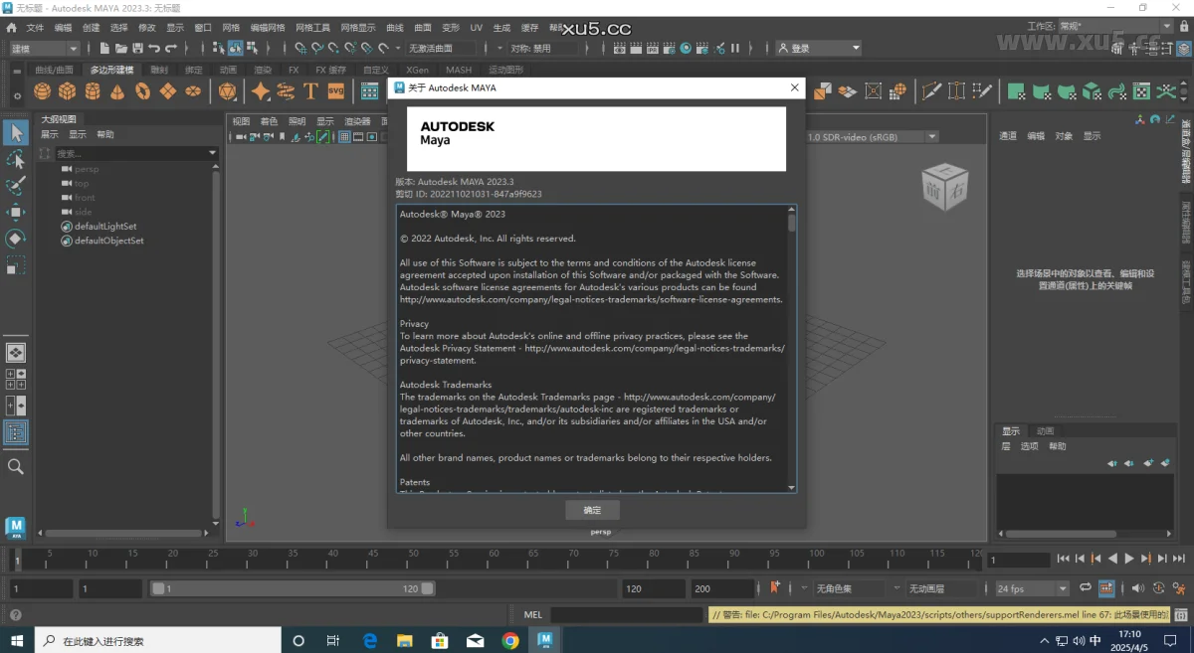Toggle the timeline audio mute icon

click(x=1137, y=588)
